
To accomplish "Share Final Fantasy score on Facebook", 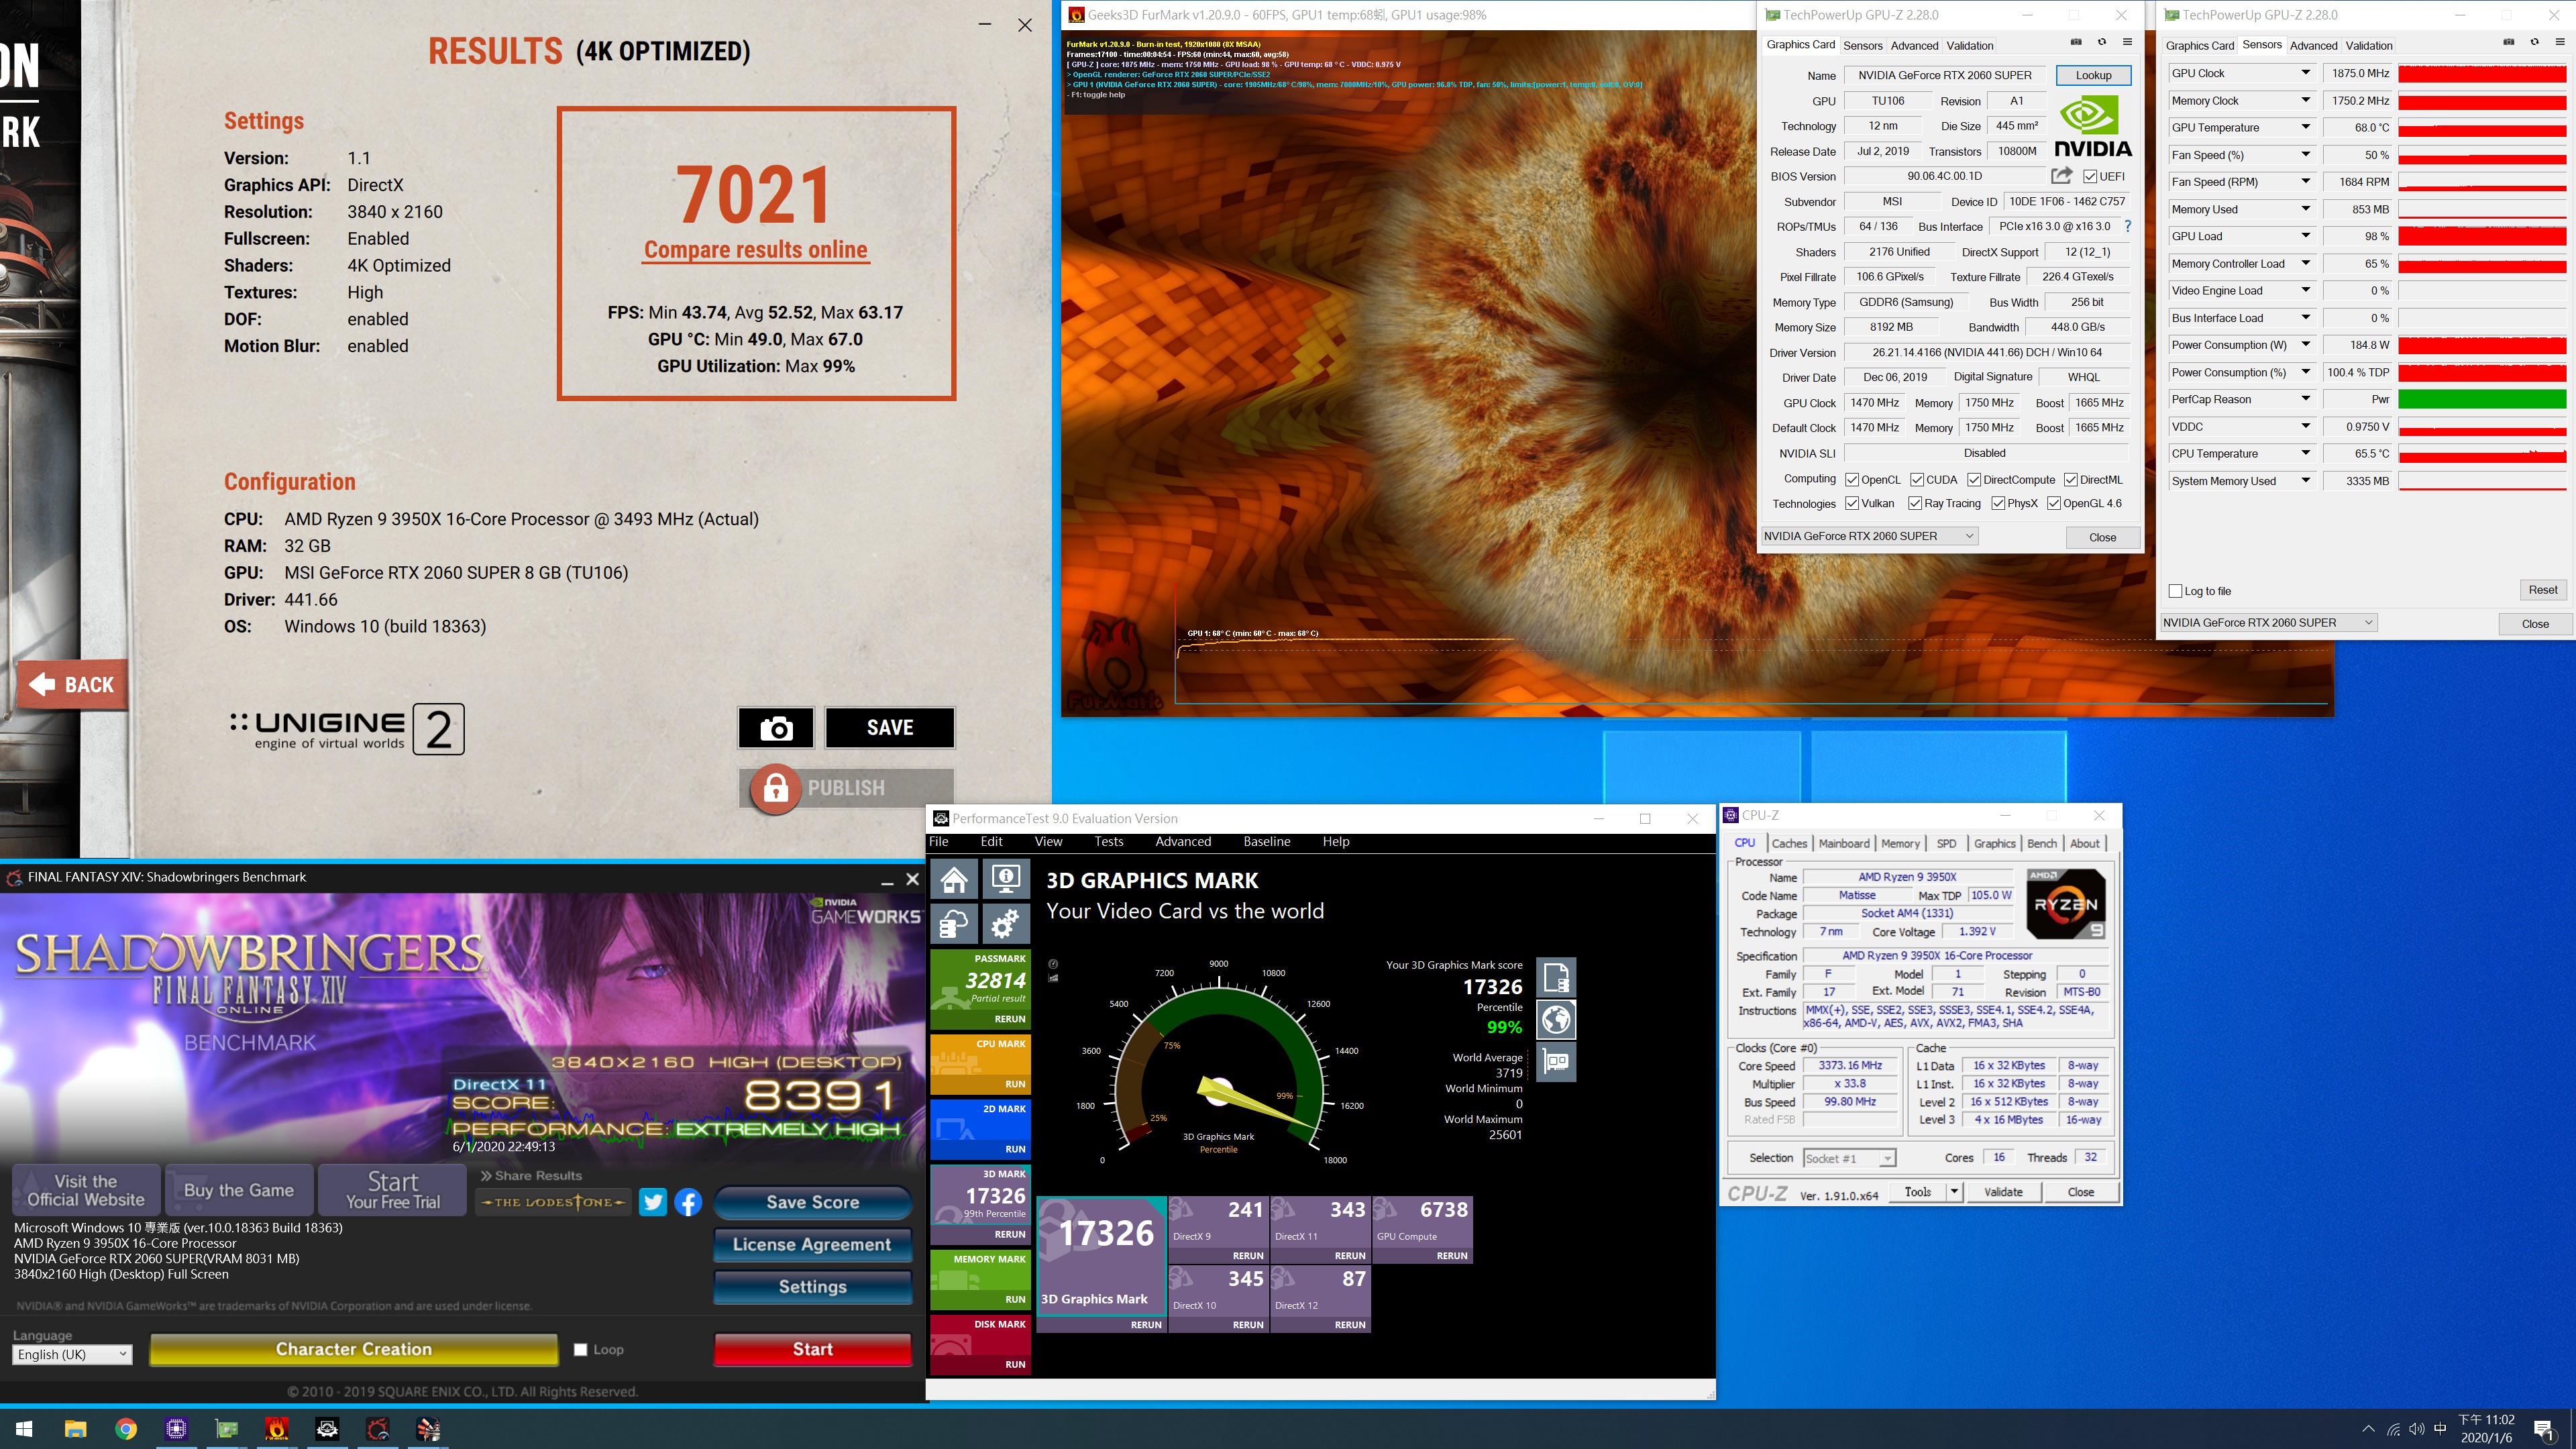I will [x=688, y=1202].
